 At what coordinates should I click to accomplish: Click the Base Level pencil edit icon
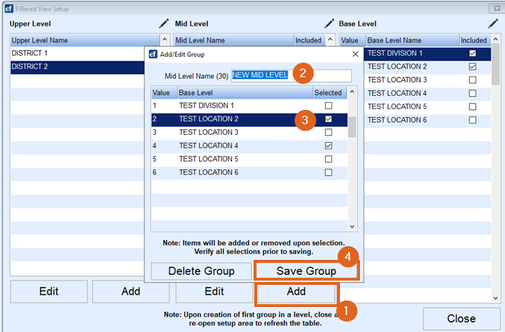(x=493, y=24)
